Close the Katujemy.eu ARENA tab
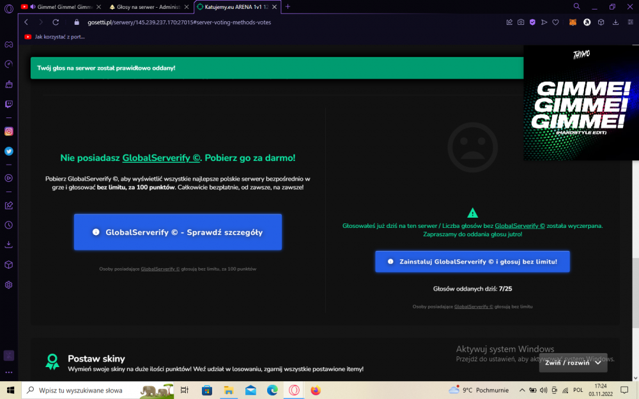 click(x=275, y=7)
